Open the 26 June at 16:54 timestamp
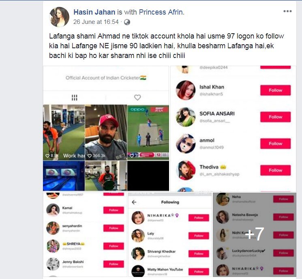The image size is (302, 279). pos(96,22)
